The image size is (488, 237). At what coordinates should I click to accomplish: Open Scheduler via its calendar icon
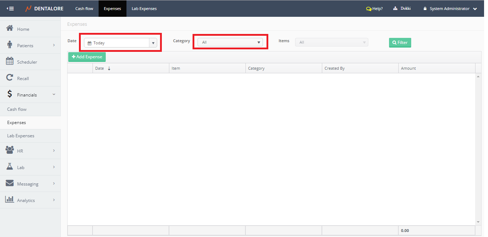pos(10,61)
